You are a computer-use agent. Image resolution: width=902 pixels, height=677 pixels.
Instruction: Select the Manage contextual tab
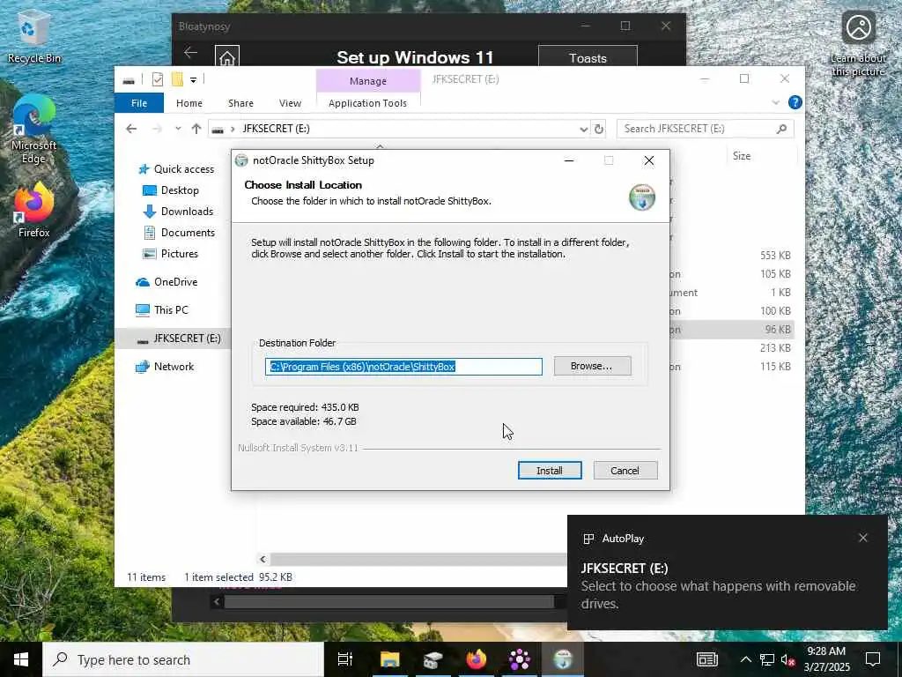[368, 81]
